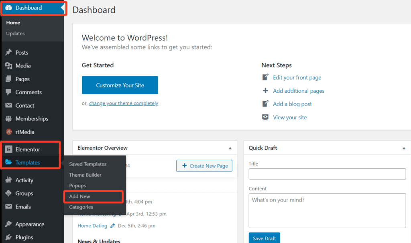Open View your site link
The height and width of the screenshot is (243, 411).
290,117
